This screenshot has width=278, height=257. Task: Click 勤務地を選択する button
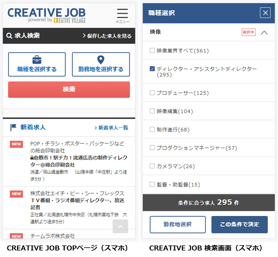(101, 64)
